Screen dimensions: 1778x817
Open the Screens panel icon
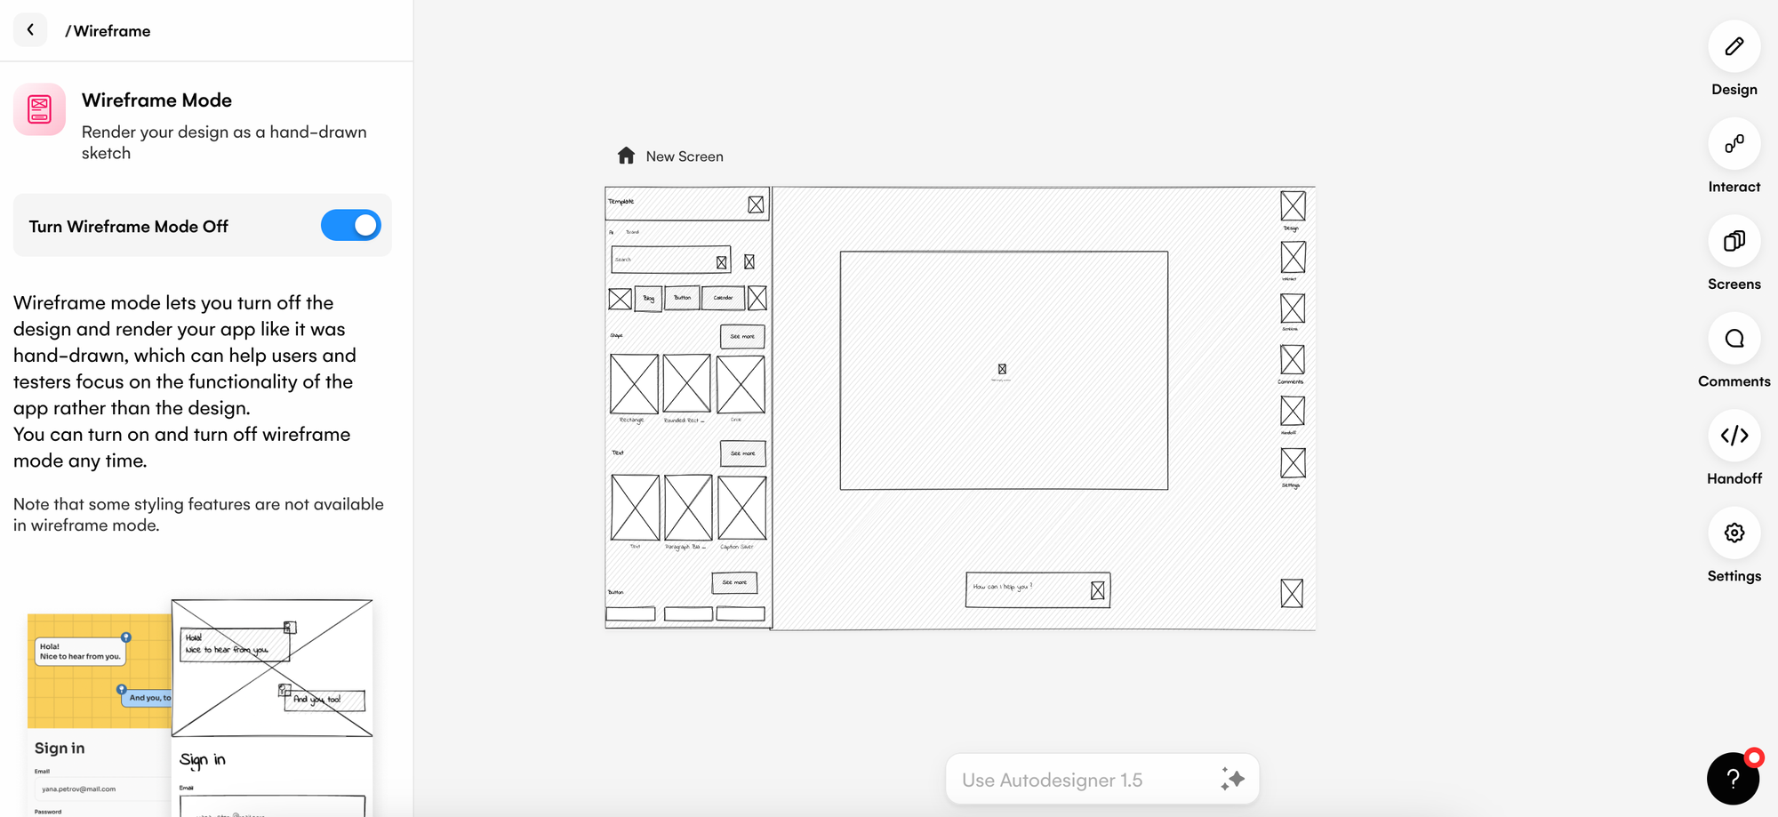tap(1734, 241)
